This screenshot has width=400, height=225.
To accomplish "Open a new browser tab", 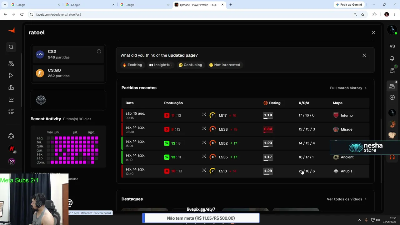I will [x=231, y=5].
